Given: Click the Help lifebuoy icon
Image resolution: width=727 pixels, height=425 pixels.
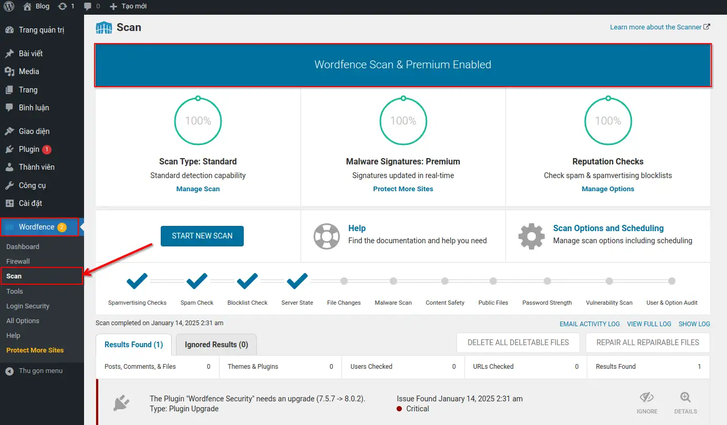Looking at the screenshot, I should coord(327,236).
